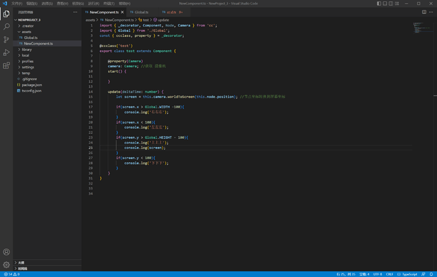Toggle the bottom panel layout button
Screen dimensions: 437x277
385,3
